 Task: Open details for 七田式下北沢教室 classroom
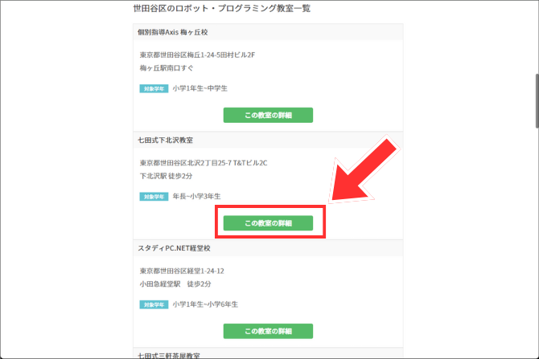pos(268,223)
